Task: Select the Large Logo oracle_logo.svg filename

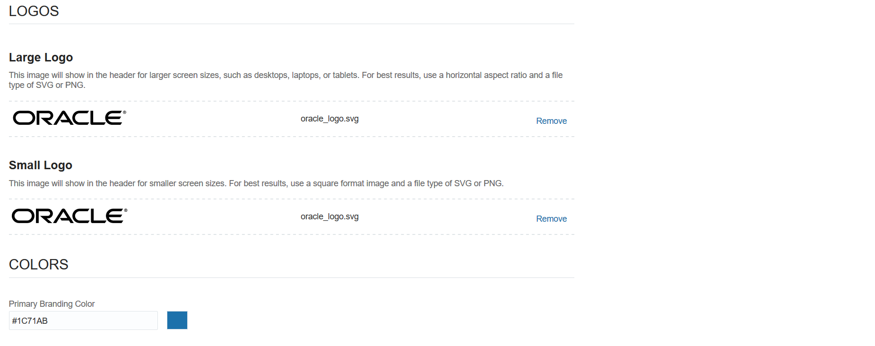Action: 329,119
